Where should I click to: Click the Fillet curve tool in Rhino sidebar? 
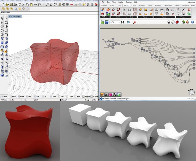[6, 35]
